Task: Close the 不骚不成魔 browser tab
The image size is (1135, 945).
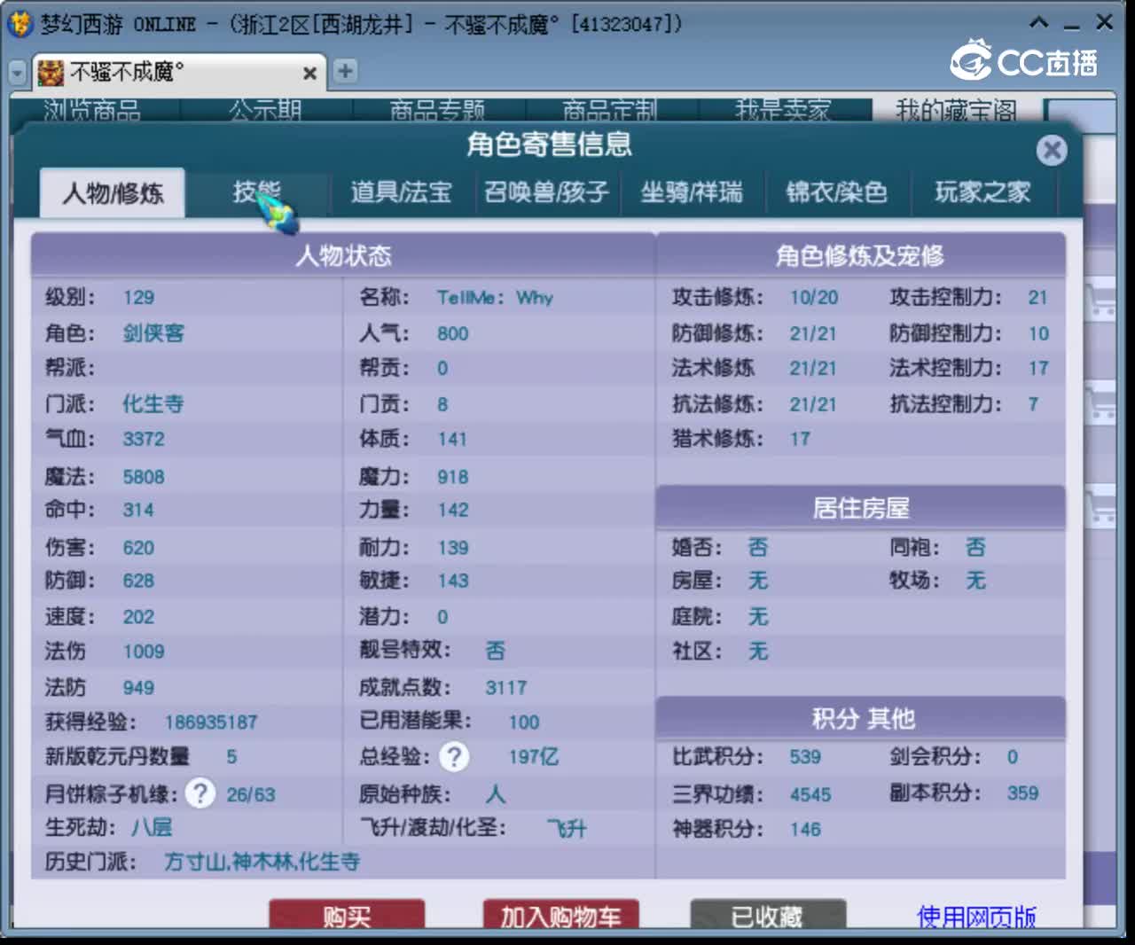Action: pyautogui.click(x=309, y=73)
